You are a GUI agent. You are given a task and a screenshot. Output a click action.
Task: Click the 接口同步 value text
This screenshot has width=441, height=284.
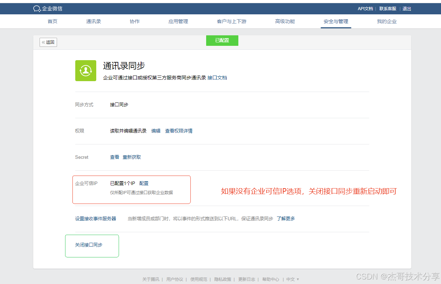(119, 105)
